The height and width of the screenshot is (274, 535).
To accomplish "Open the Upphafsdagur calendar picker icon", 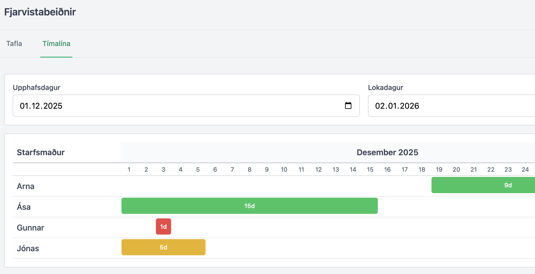I will pos(348,106).
